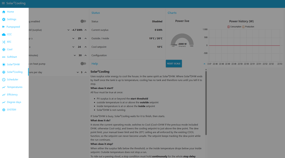Decrease the value 29 with down chevron
This screenshot has height=158, width=285.
73,39
